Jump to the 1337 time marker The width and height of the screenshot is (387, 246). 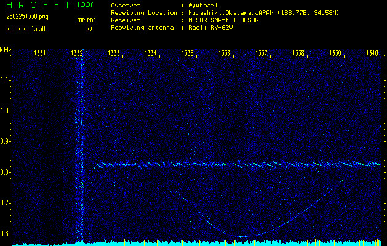262,54
